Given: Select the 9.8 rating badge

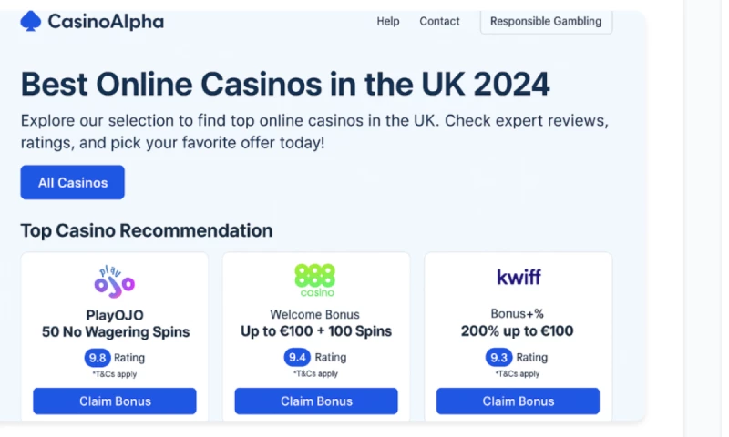Looking at the screenshot, I should (98, 358).
